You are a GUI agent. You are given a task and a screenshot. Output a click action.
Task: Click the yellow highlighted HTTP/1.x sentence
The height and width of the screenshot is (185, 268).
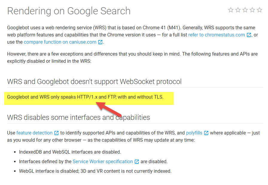[x=85, y=97]
